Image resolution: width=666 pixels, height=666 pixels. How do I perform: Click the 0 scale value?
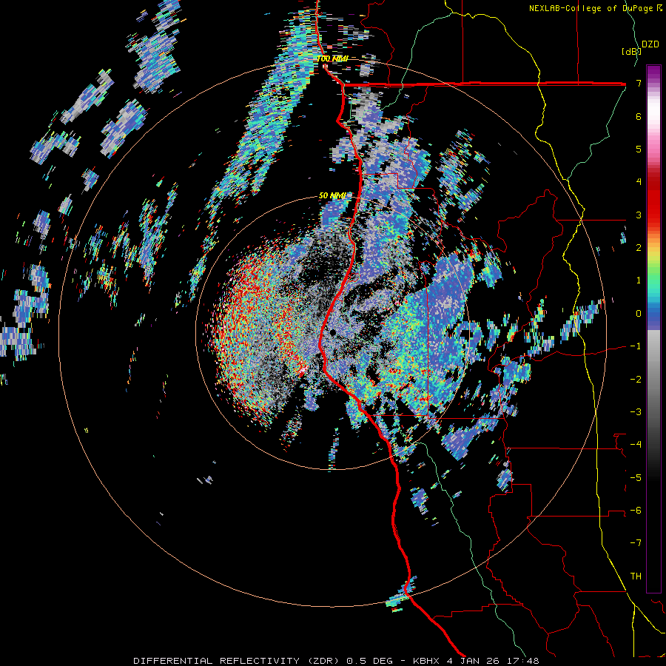[x=639, y=314]
